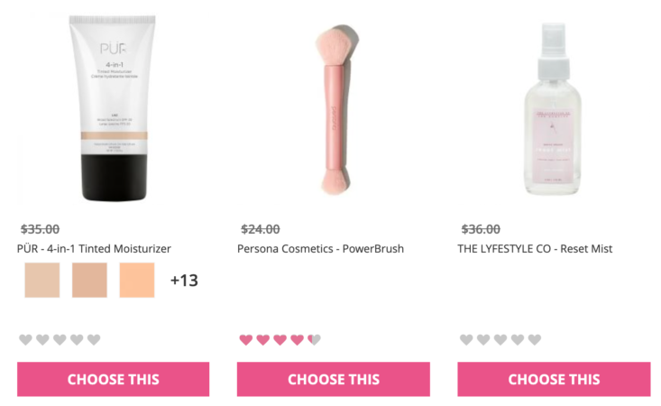Click first gray heart under PÜR moisturizer
661x406 pixels.
26,339
